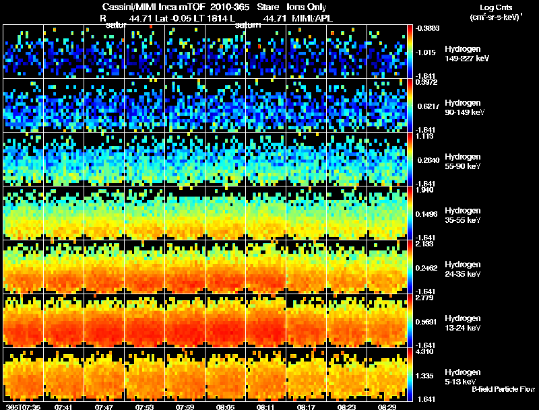Click the 'Lat -0.05' header value
The width and height of the screenshot is (539, 410).
coord(174,19)
